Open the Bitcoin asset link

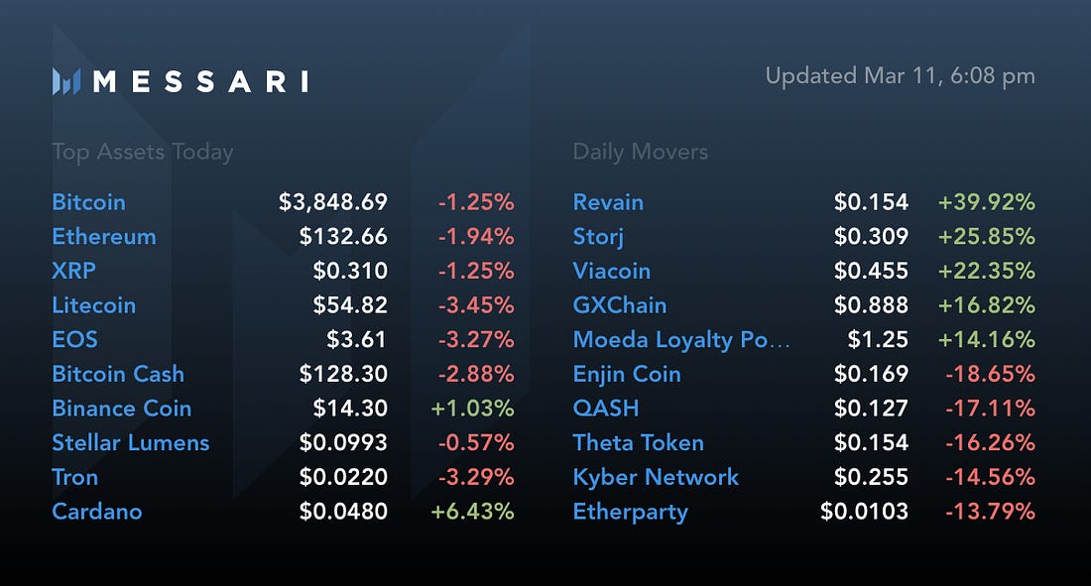point(89,202)
